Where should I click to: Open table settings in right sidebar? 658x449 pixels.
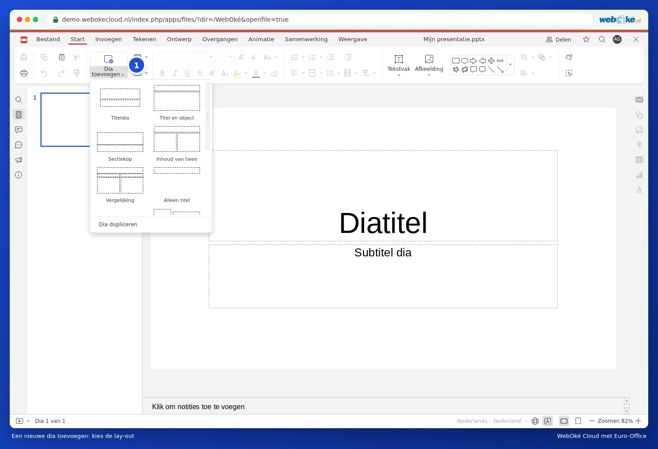pyautogui.click(x=639, y=160)
